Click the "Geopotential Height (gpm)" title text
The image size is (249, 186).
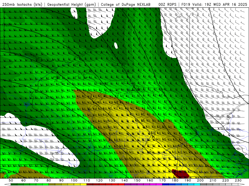pyautogui.click(x=72, y=5)
